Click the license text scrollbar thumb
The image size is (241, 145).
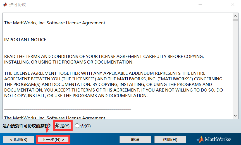pos(235,20)
